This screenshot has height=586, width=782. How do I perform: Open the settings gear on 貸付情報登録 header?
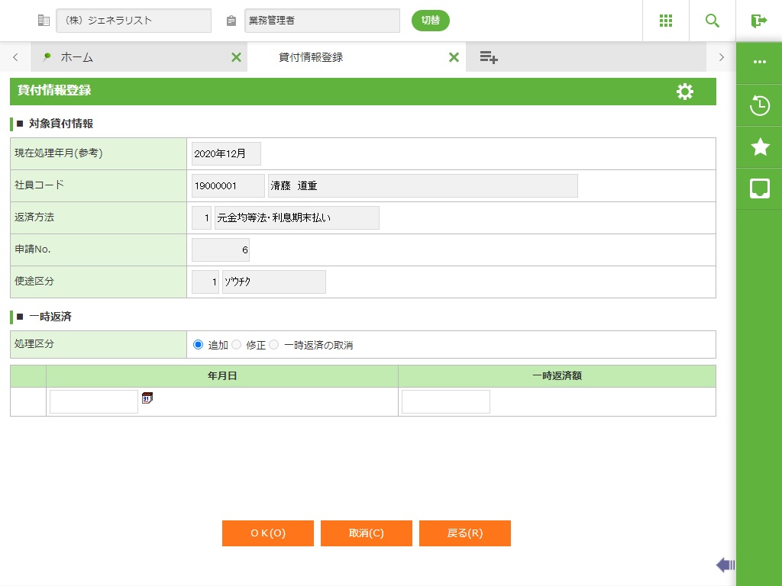(685, 92)
